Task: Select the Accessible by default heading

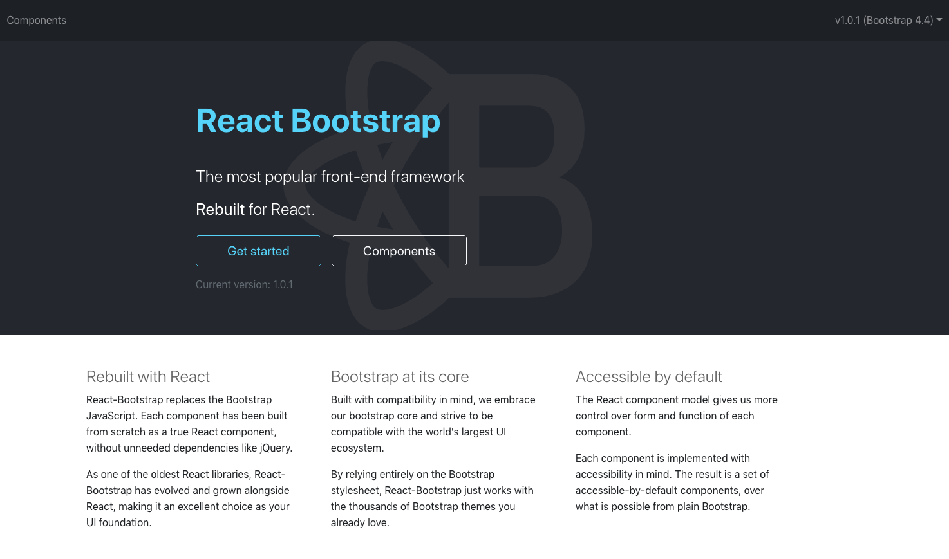Action: pyautogui.click(x=649, y=376)
